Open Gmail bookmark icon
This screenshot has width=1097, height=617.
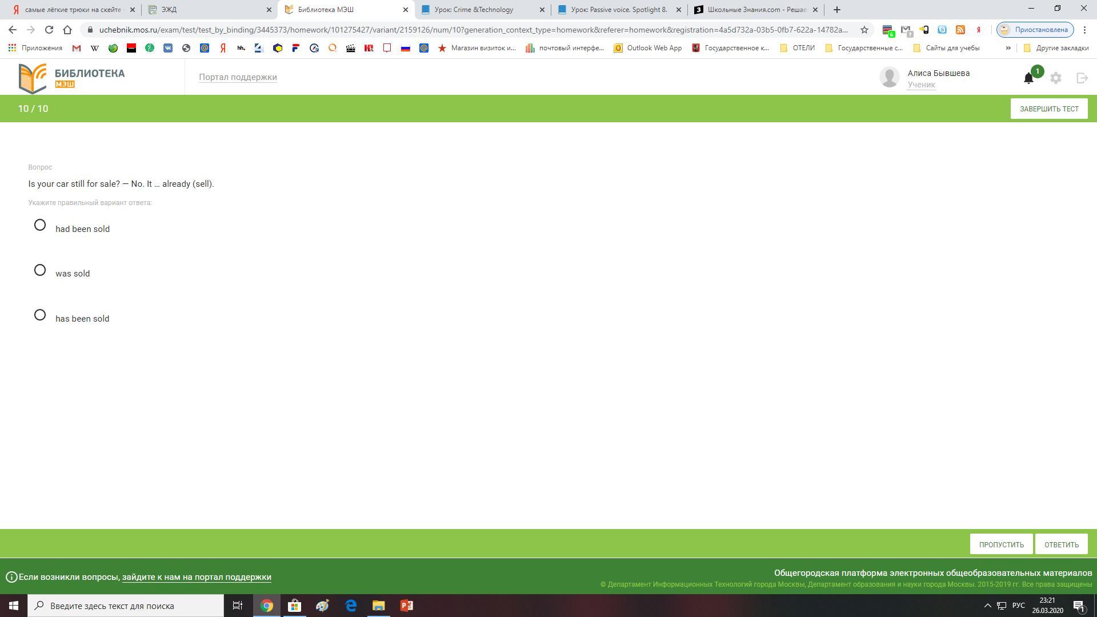click(77, 48)
